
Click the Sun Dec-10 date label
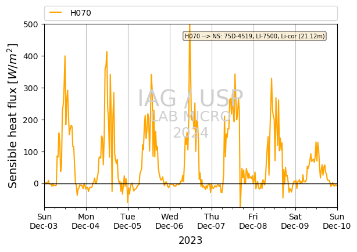coord(337,221)
